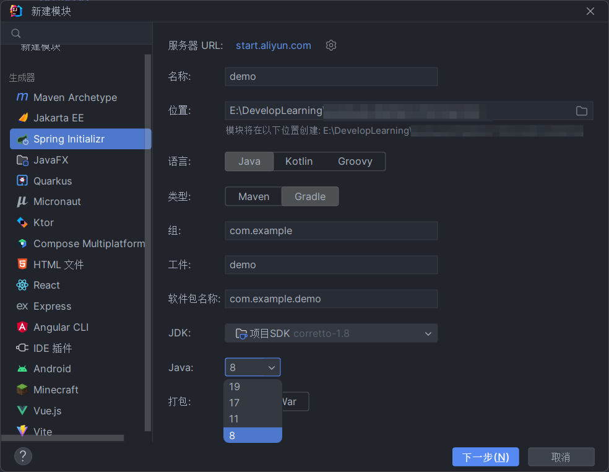
Task: Open the start.aliyun.com server link
Action: (274, 45)
